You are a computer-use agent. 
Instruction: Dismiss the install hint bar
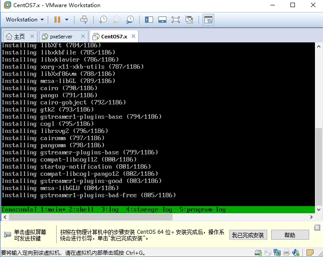coord(317,228)
